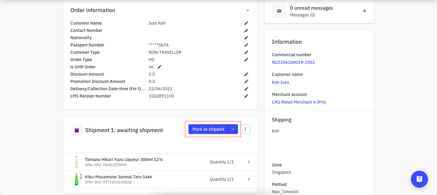Open CAG Retail Merchant A (Pro) link

tap(299, 102)
